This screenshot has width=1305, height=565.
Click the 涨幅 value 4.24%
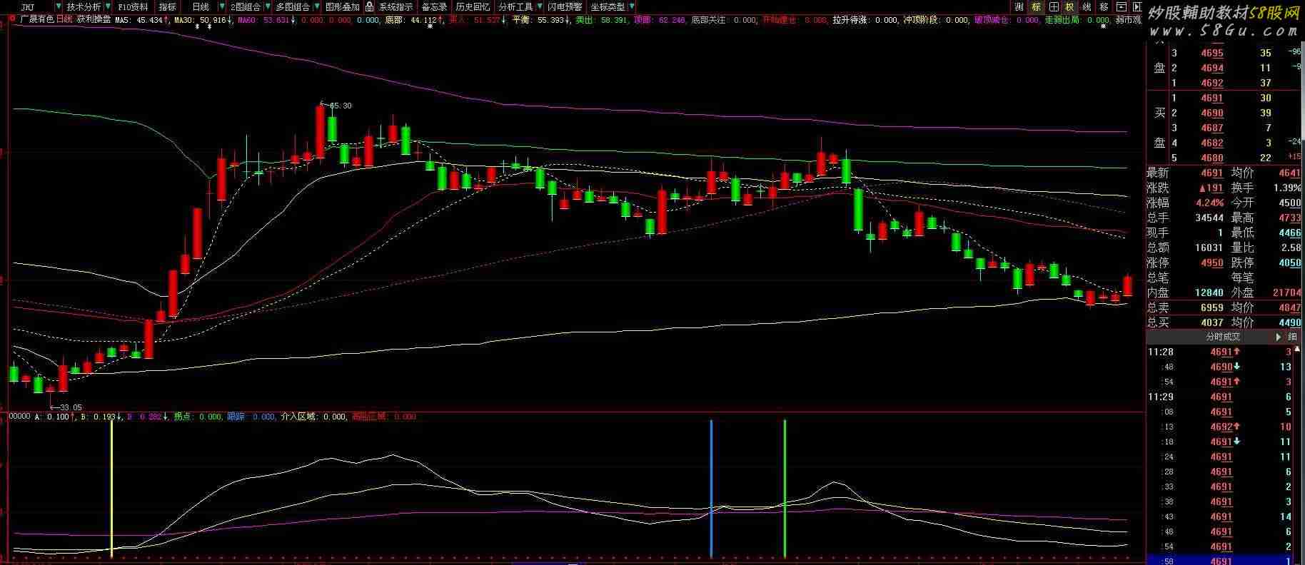point(1209,203)
